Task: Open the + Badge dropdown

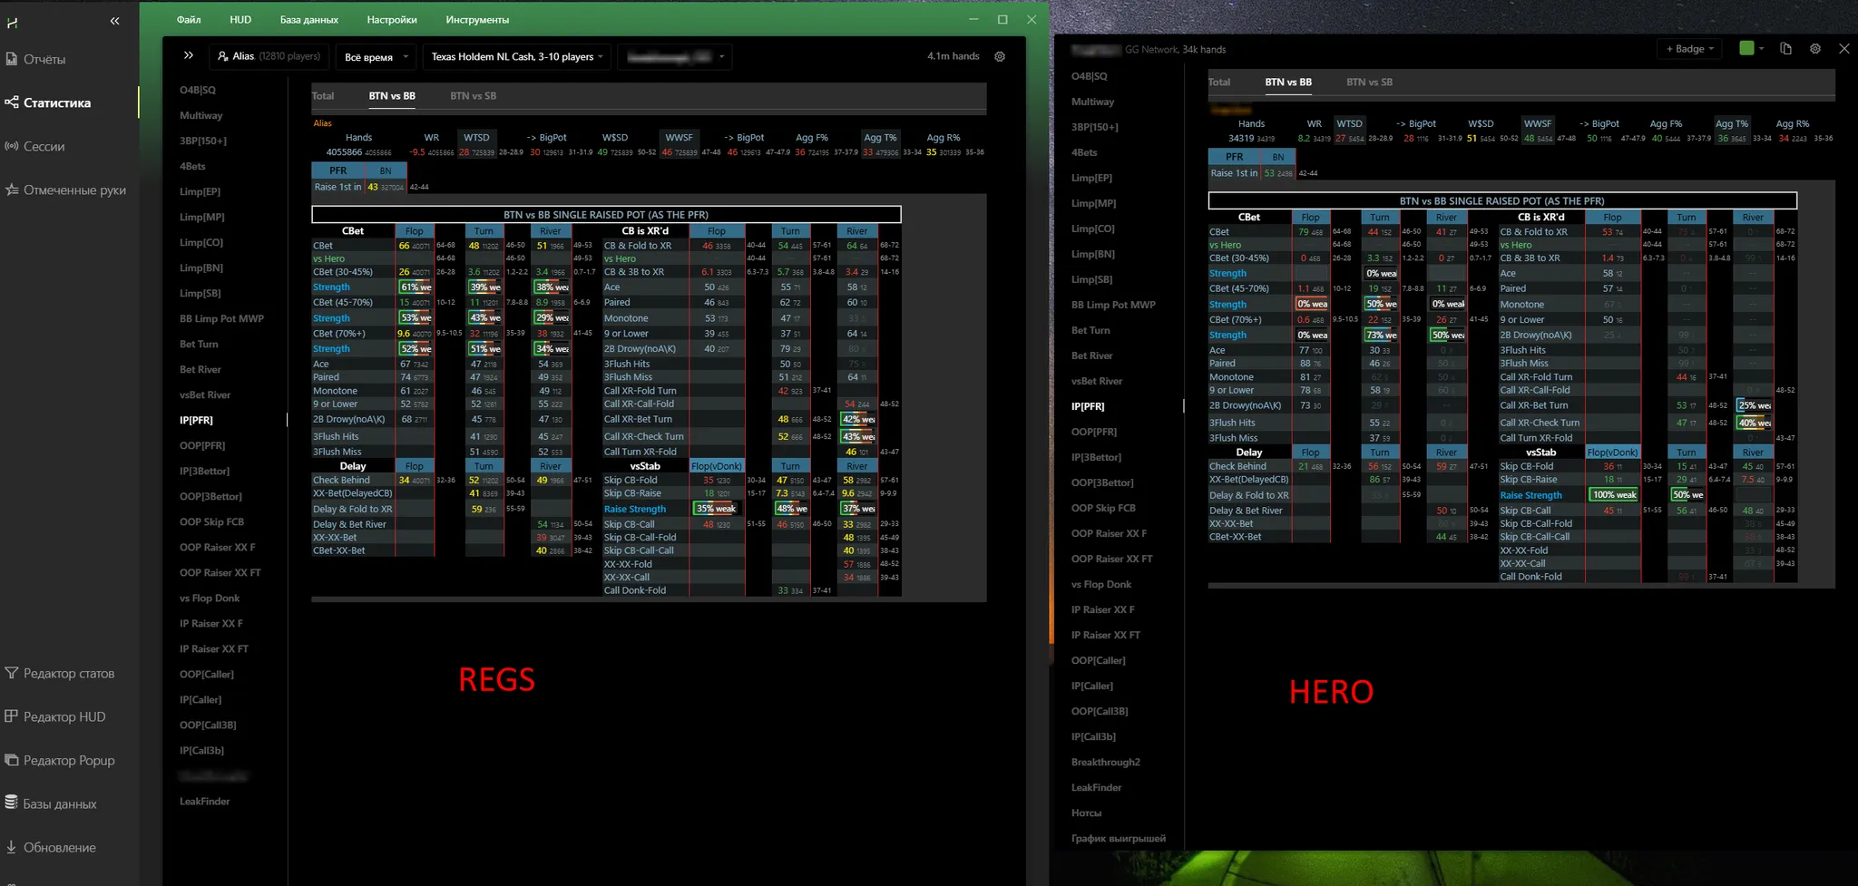Action: point(1689,49)
